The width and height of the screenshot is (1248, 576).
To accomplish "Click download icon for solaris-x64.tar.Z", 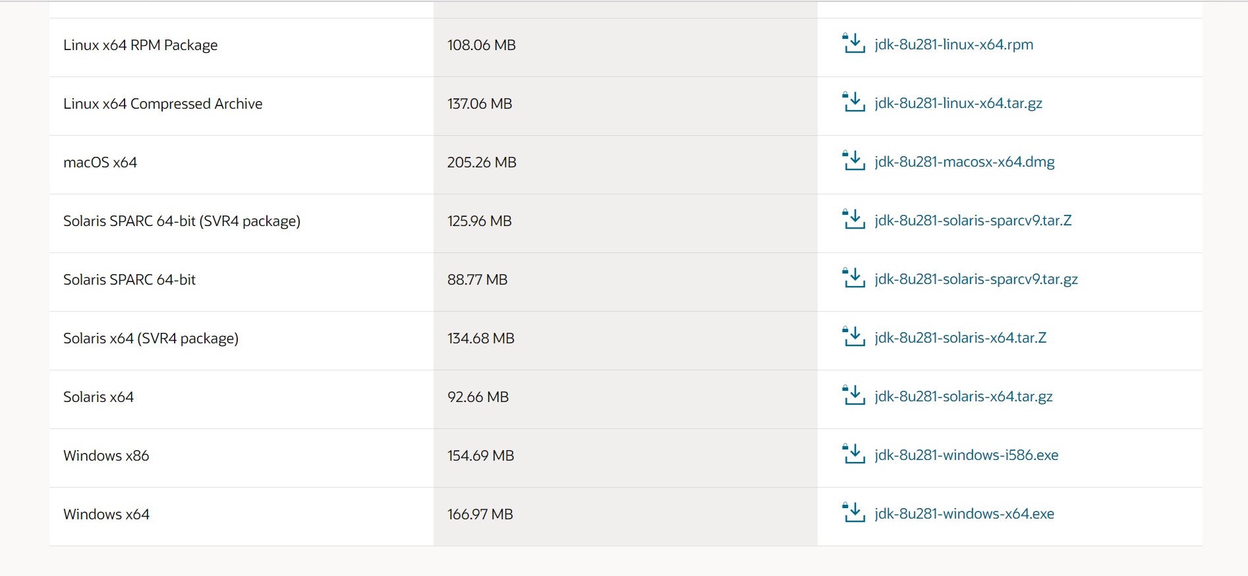I will coord(853,337).
